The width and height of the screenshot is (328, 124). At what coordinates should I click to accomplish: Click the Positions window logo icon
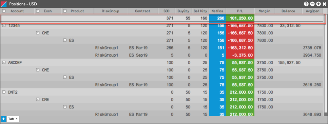pos(4,4)
